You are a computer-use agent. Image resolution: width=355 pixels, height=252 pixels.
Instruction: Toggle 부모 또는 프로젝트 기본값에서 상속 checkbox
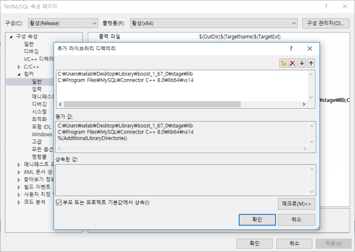coord(59,202)
